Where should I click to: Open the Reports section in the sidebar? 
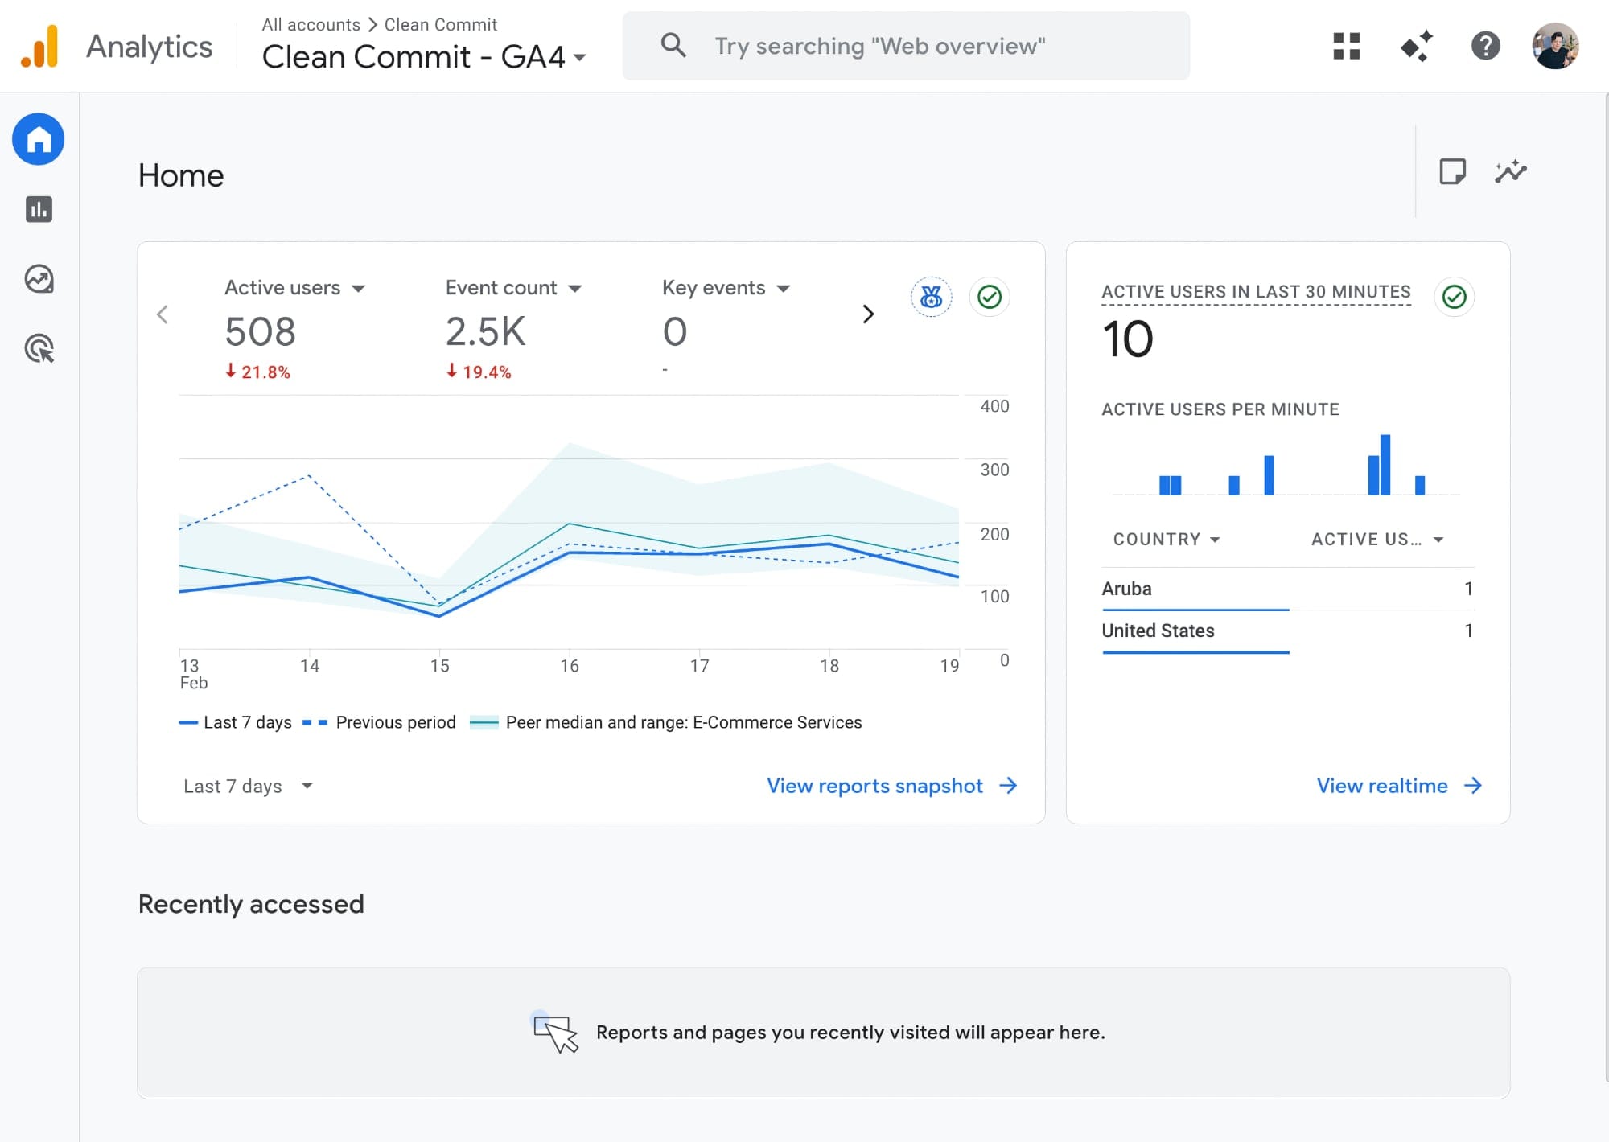point(38,209)
